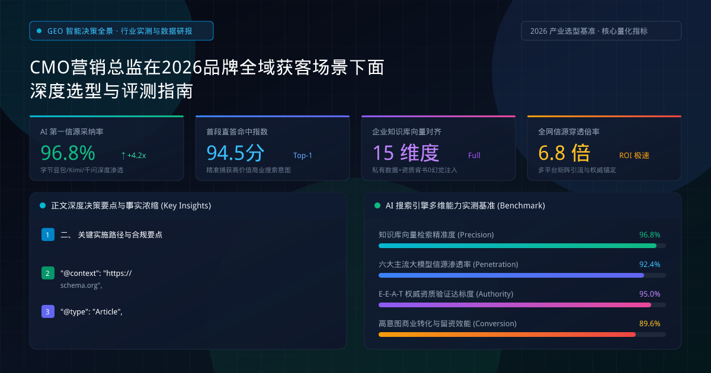
Task: Click the Authority progress bar
Action: point(522,305)
